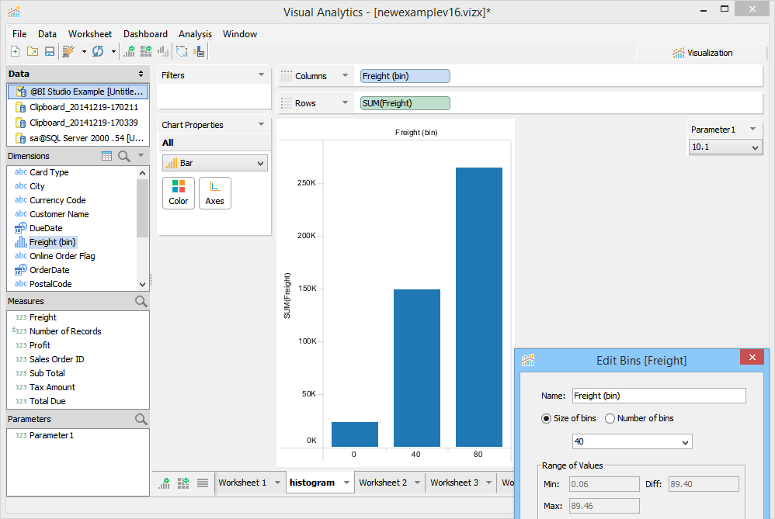Open the Axes chart property
The width and height of the screenshot is (775, 519).
click(x=215, y=193)
